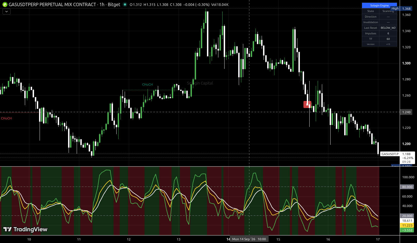Click the GASUSDTPERP symbol logo icon
This screenshot has height=243, width=417.
(5, 4)
